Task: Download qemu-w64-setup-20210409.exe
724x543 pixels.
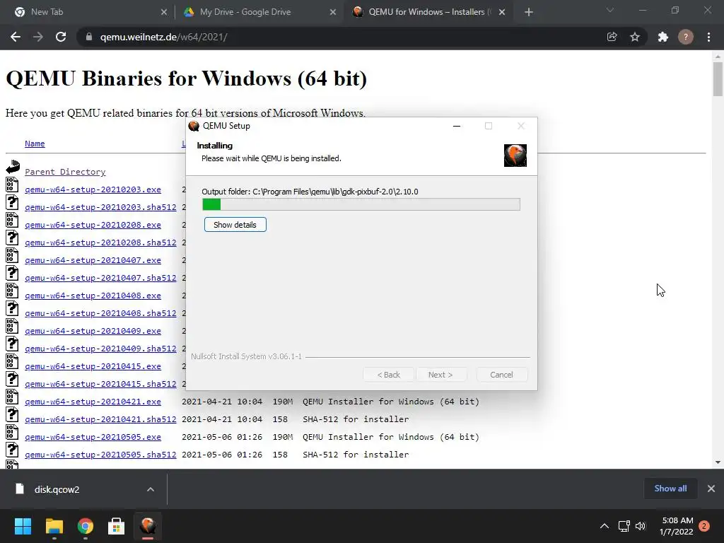Action: click(x=93, y=331)
